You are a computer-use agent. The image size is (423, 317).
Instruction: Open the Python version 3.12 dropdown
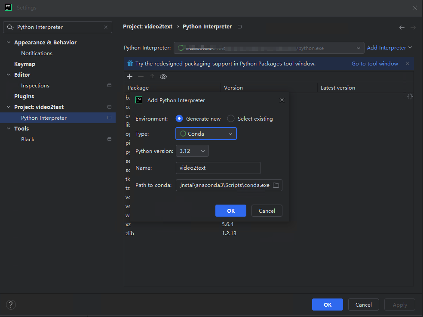point(192,151)
